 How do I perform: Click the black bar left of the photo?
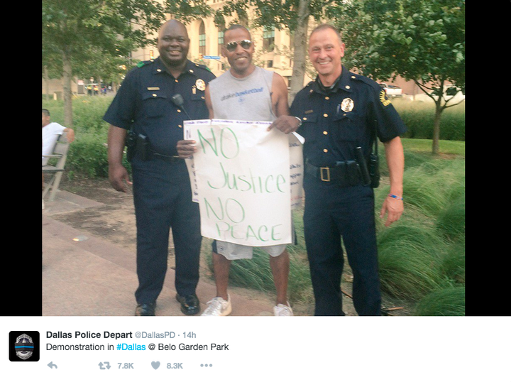tap(21, 158)
